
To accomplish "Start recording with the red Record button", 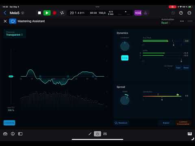I will click(54, 13).
